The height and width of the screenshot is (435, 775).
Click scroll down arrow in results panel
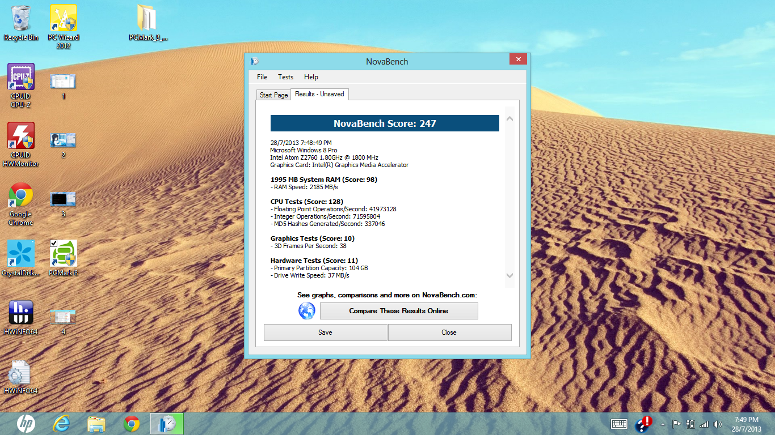509,275
